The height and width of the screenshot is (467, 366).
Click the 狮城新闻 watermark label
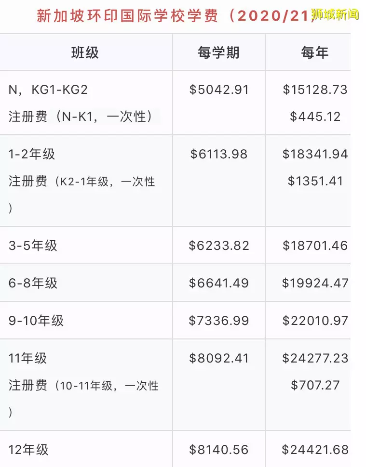(x=335, y=14)
